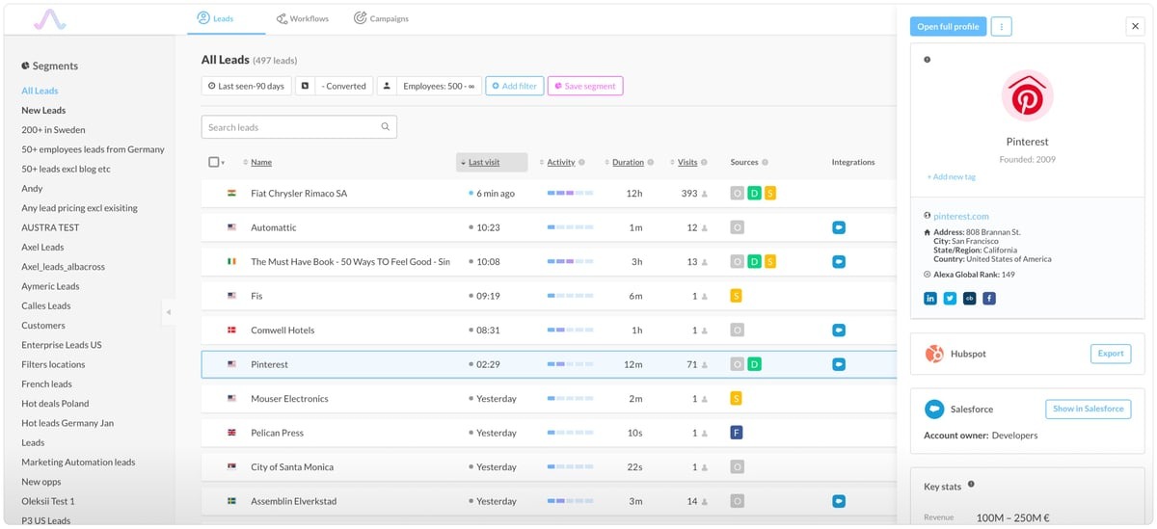
Task: Click the grey O source badge in Automattic row
Action: point(737,227)
